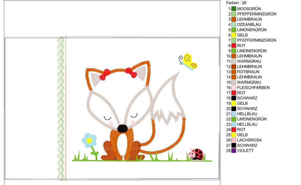Select the SCHWARZ swatch at number 18
The image size is (301, 185).
point(234,98)
